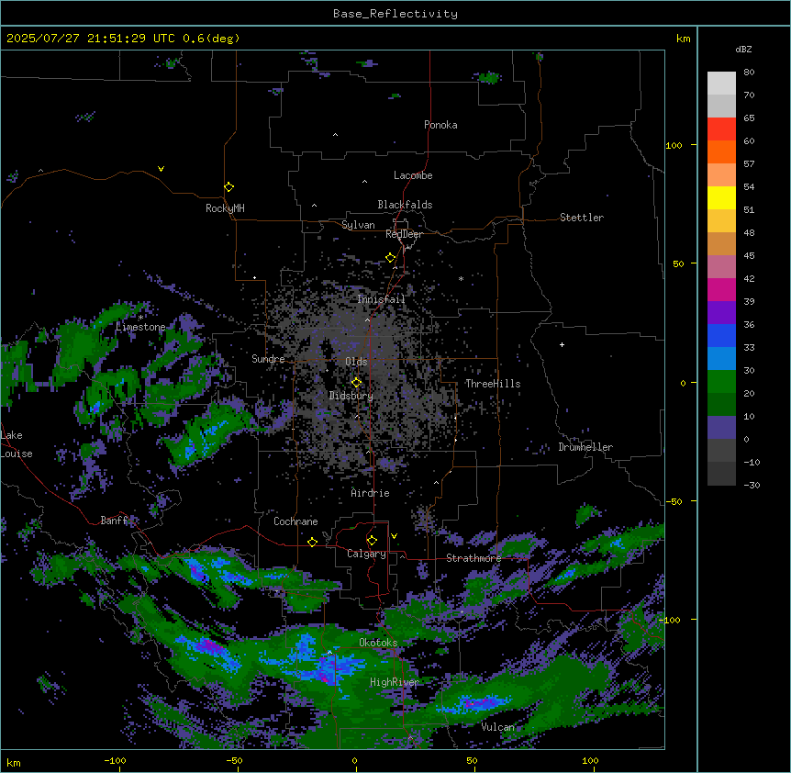Select the RedDeer label
Image resolution: width=791 pixels, height=773 pixels.
coord(404,234)
